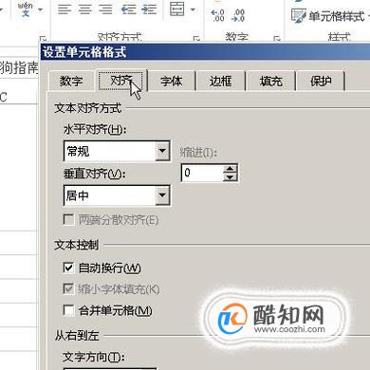Click the 缩进 value input field
The width and height of the screenshot is (370, 370).
(202, 173)
